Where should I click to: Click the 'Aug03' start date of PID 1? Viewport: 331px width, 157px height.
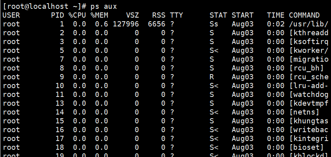[x=242, y=24]
